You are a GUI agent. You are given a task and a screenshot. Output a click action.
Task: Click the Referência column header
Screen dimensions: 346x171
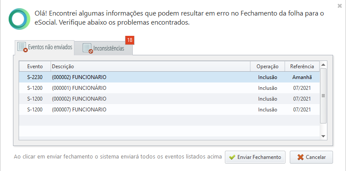(302, 66)
